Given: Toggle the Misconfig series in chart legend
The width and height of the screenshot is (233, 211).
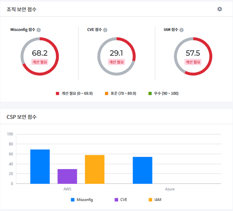Looking at the screenshot, I should click(x=82, y=200).
